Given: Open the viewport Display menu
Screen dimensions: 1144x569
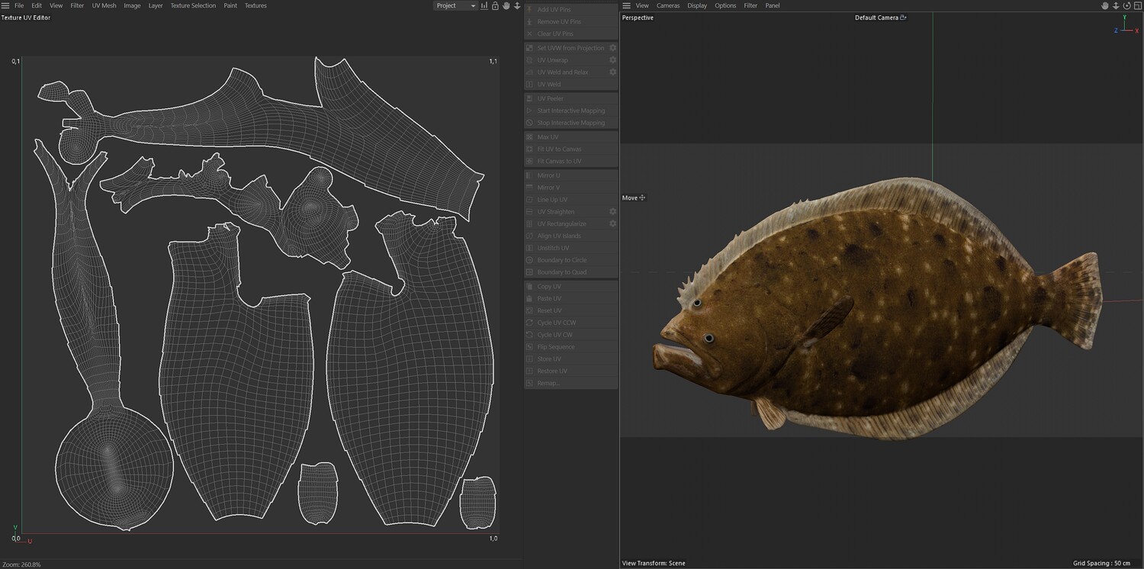Looking at the screenshot, I should click(697, 5).
